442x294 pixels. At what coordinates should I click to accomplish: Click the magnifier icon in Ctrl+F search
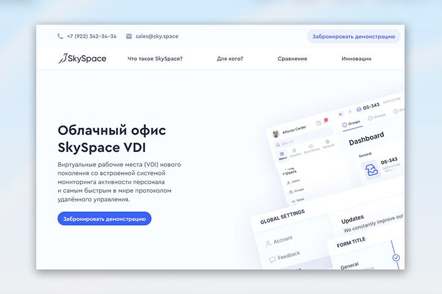click(x=278, y=145)
